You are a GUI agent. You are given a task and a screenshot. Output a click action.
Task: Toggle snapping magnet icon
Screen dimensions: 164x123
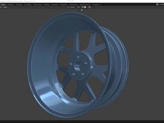(x=83, y=7)
